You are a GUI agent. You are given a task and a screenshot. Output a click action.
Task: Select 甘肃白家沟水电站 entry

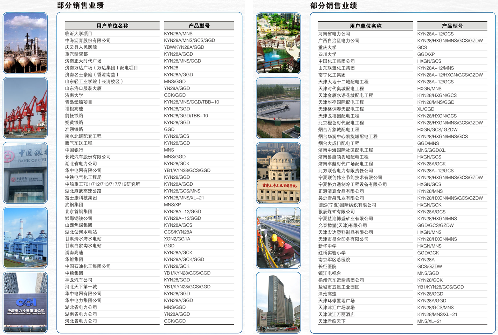point(83,246)
